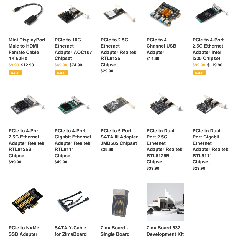Open the ZimaBoard 832 Development Kit photo
This screenshot has width=241, height=238.
click(165, 202)
